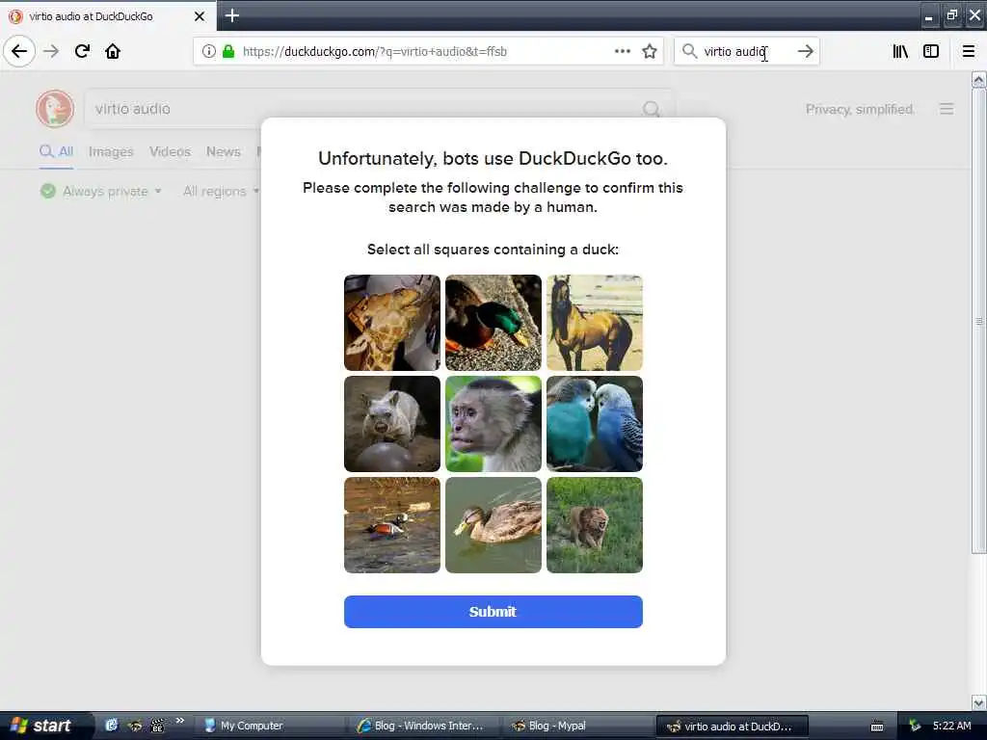This screenshot has width=987, height=740.
Task: Click the virtio audio taskbar button
Action: pyautogui.click(x=732, y=727)
